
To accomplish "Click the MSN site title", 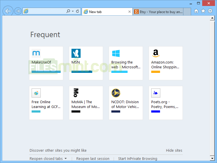I will tap(75, 62).
